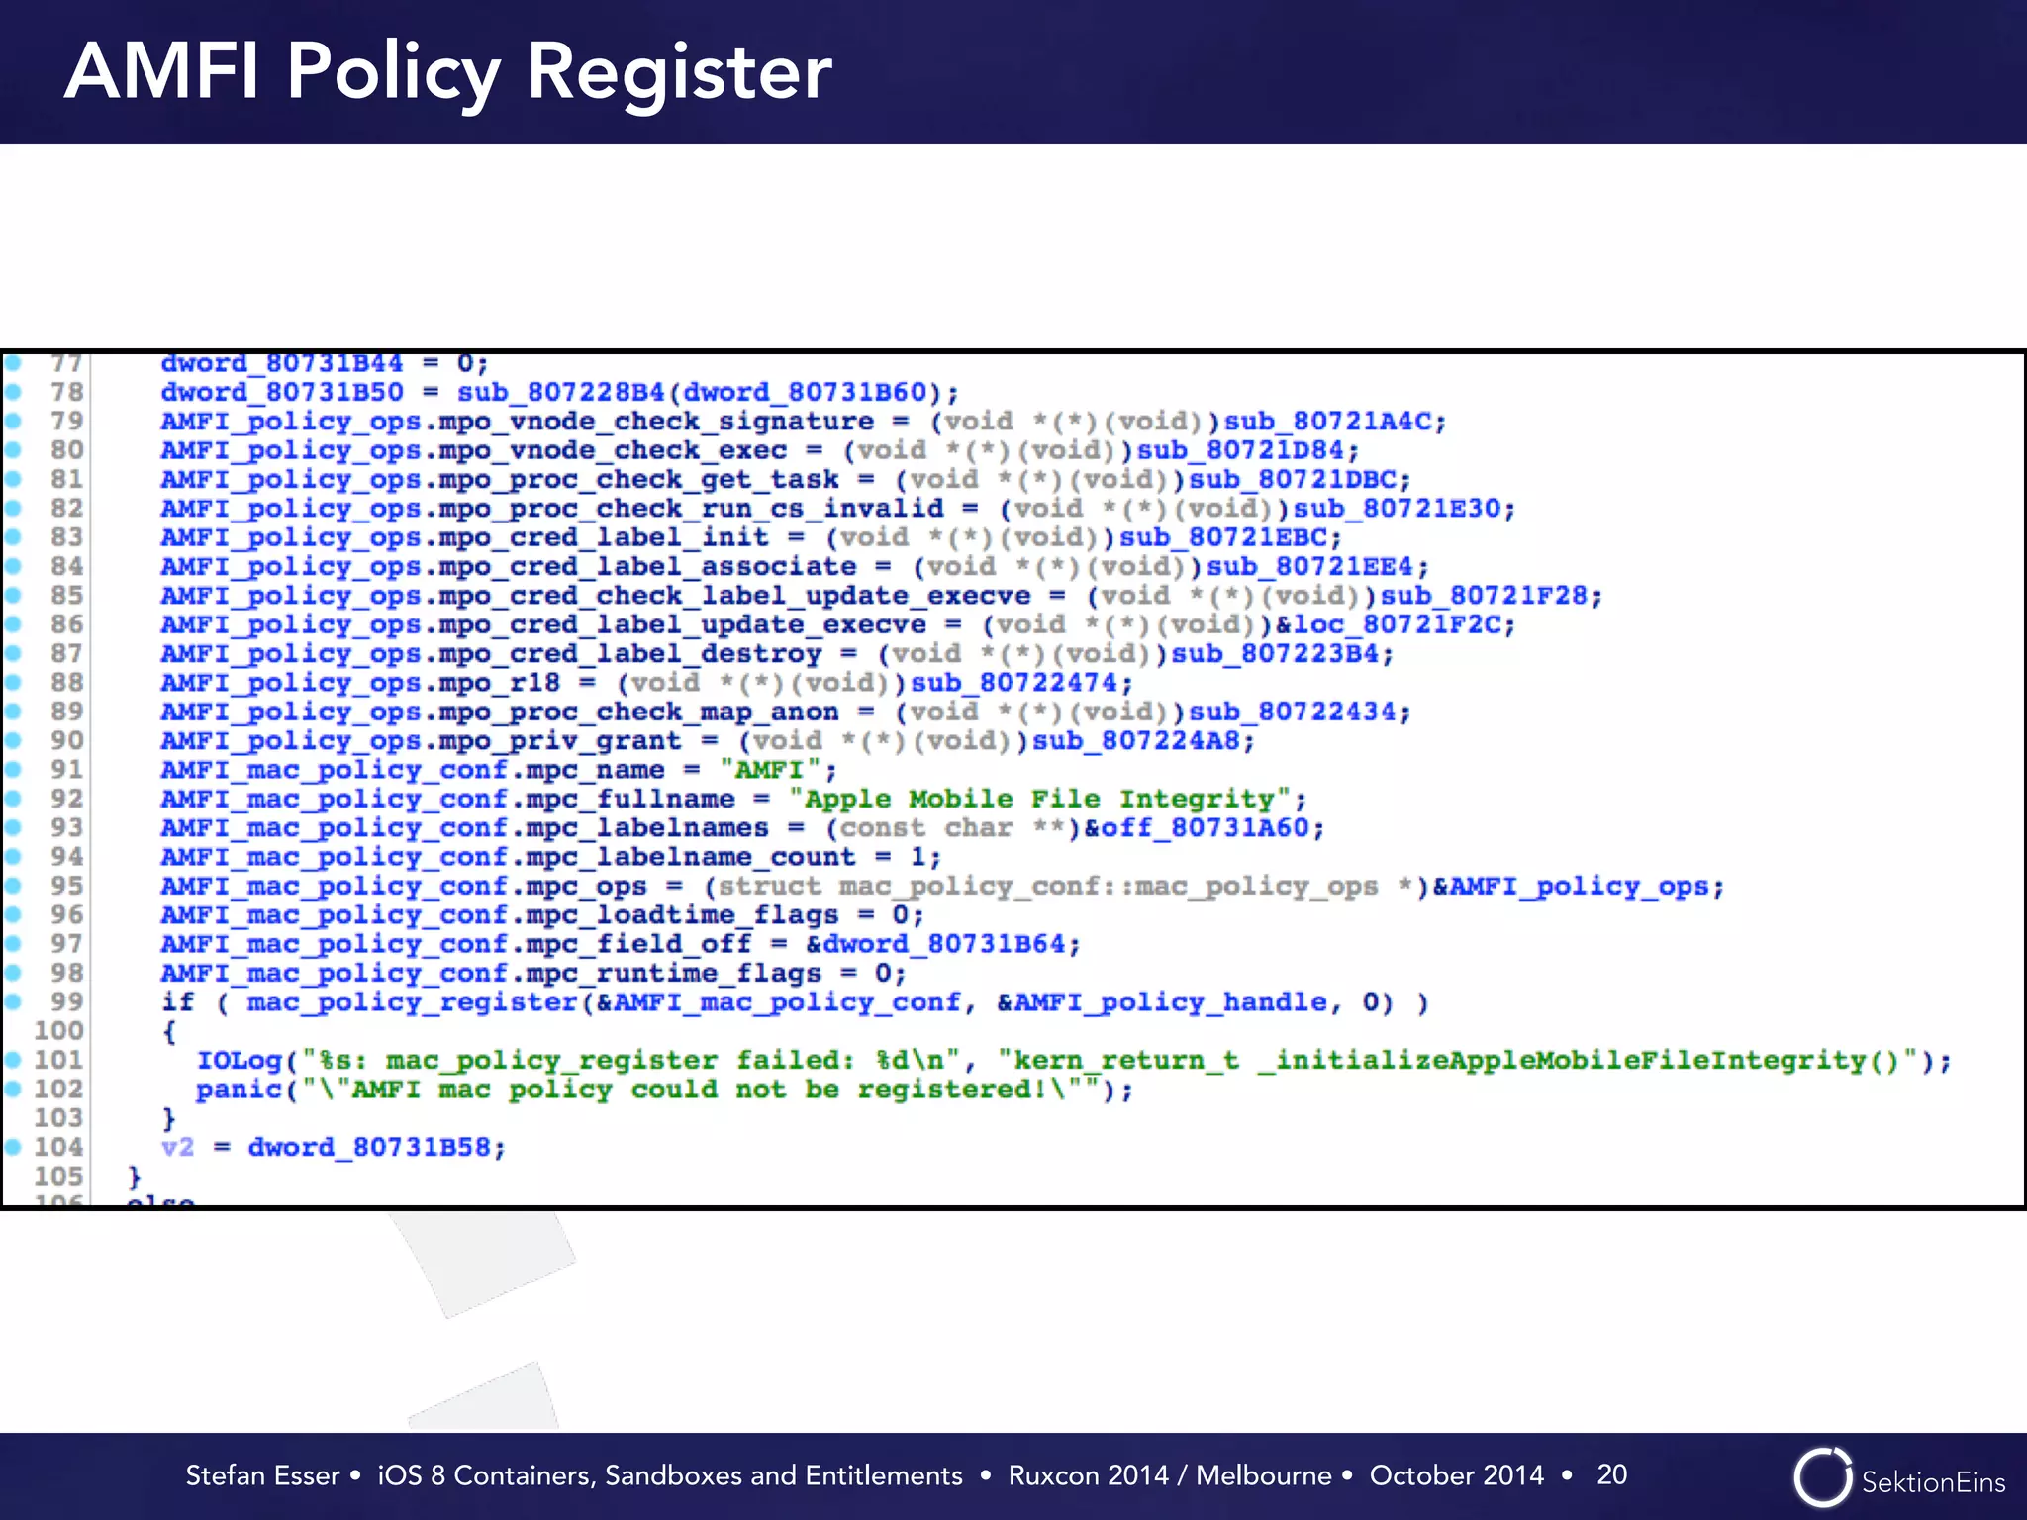Click line number 100 in gutter
The image size is (2027, 1520).
58,1031
